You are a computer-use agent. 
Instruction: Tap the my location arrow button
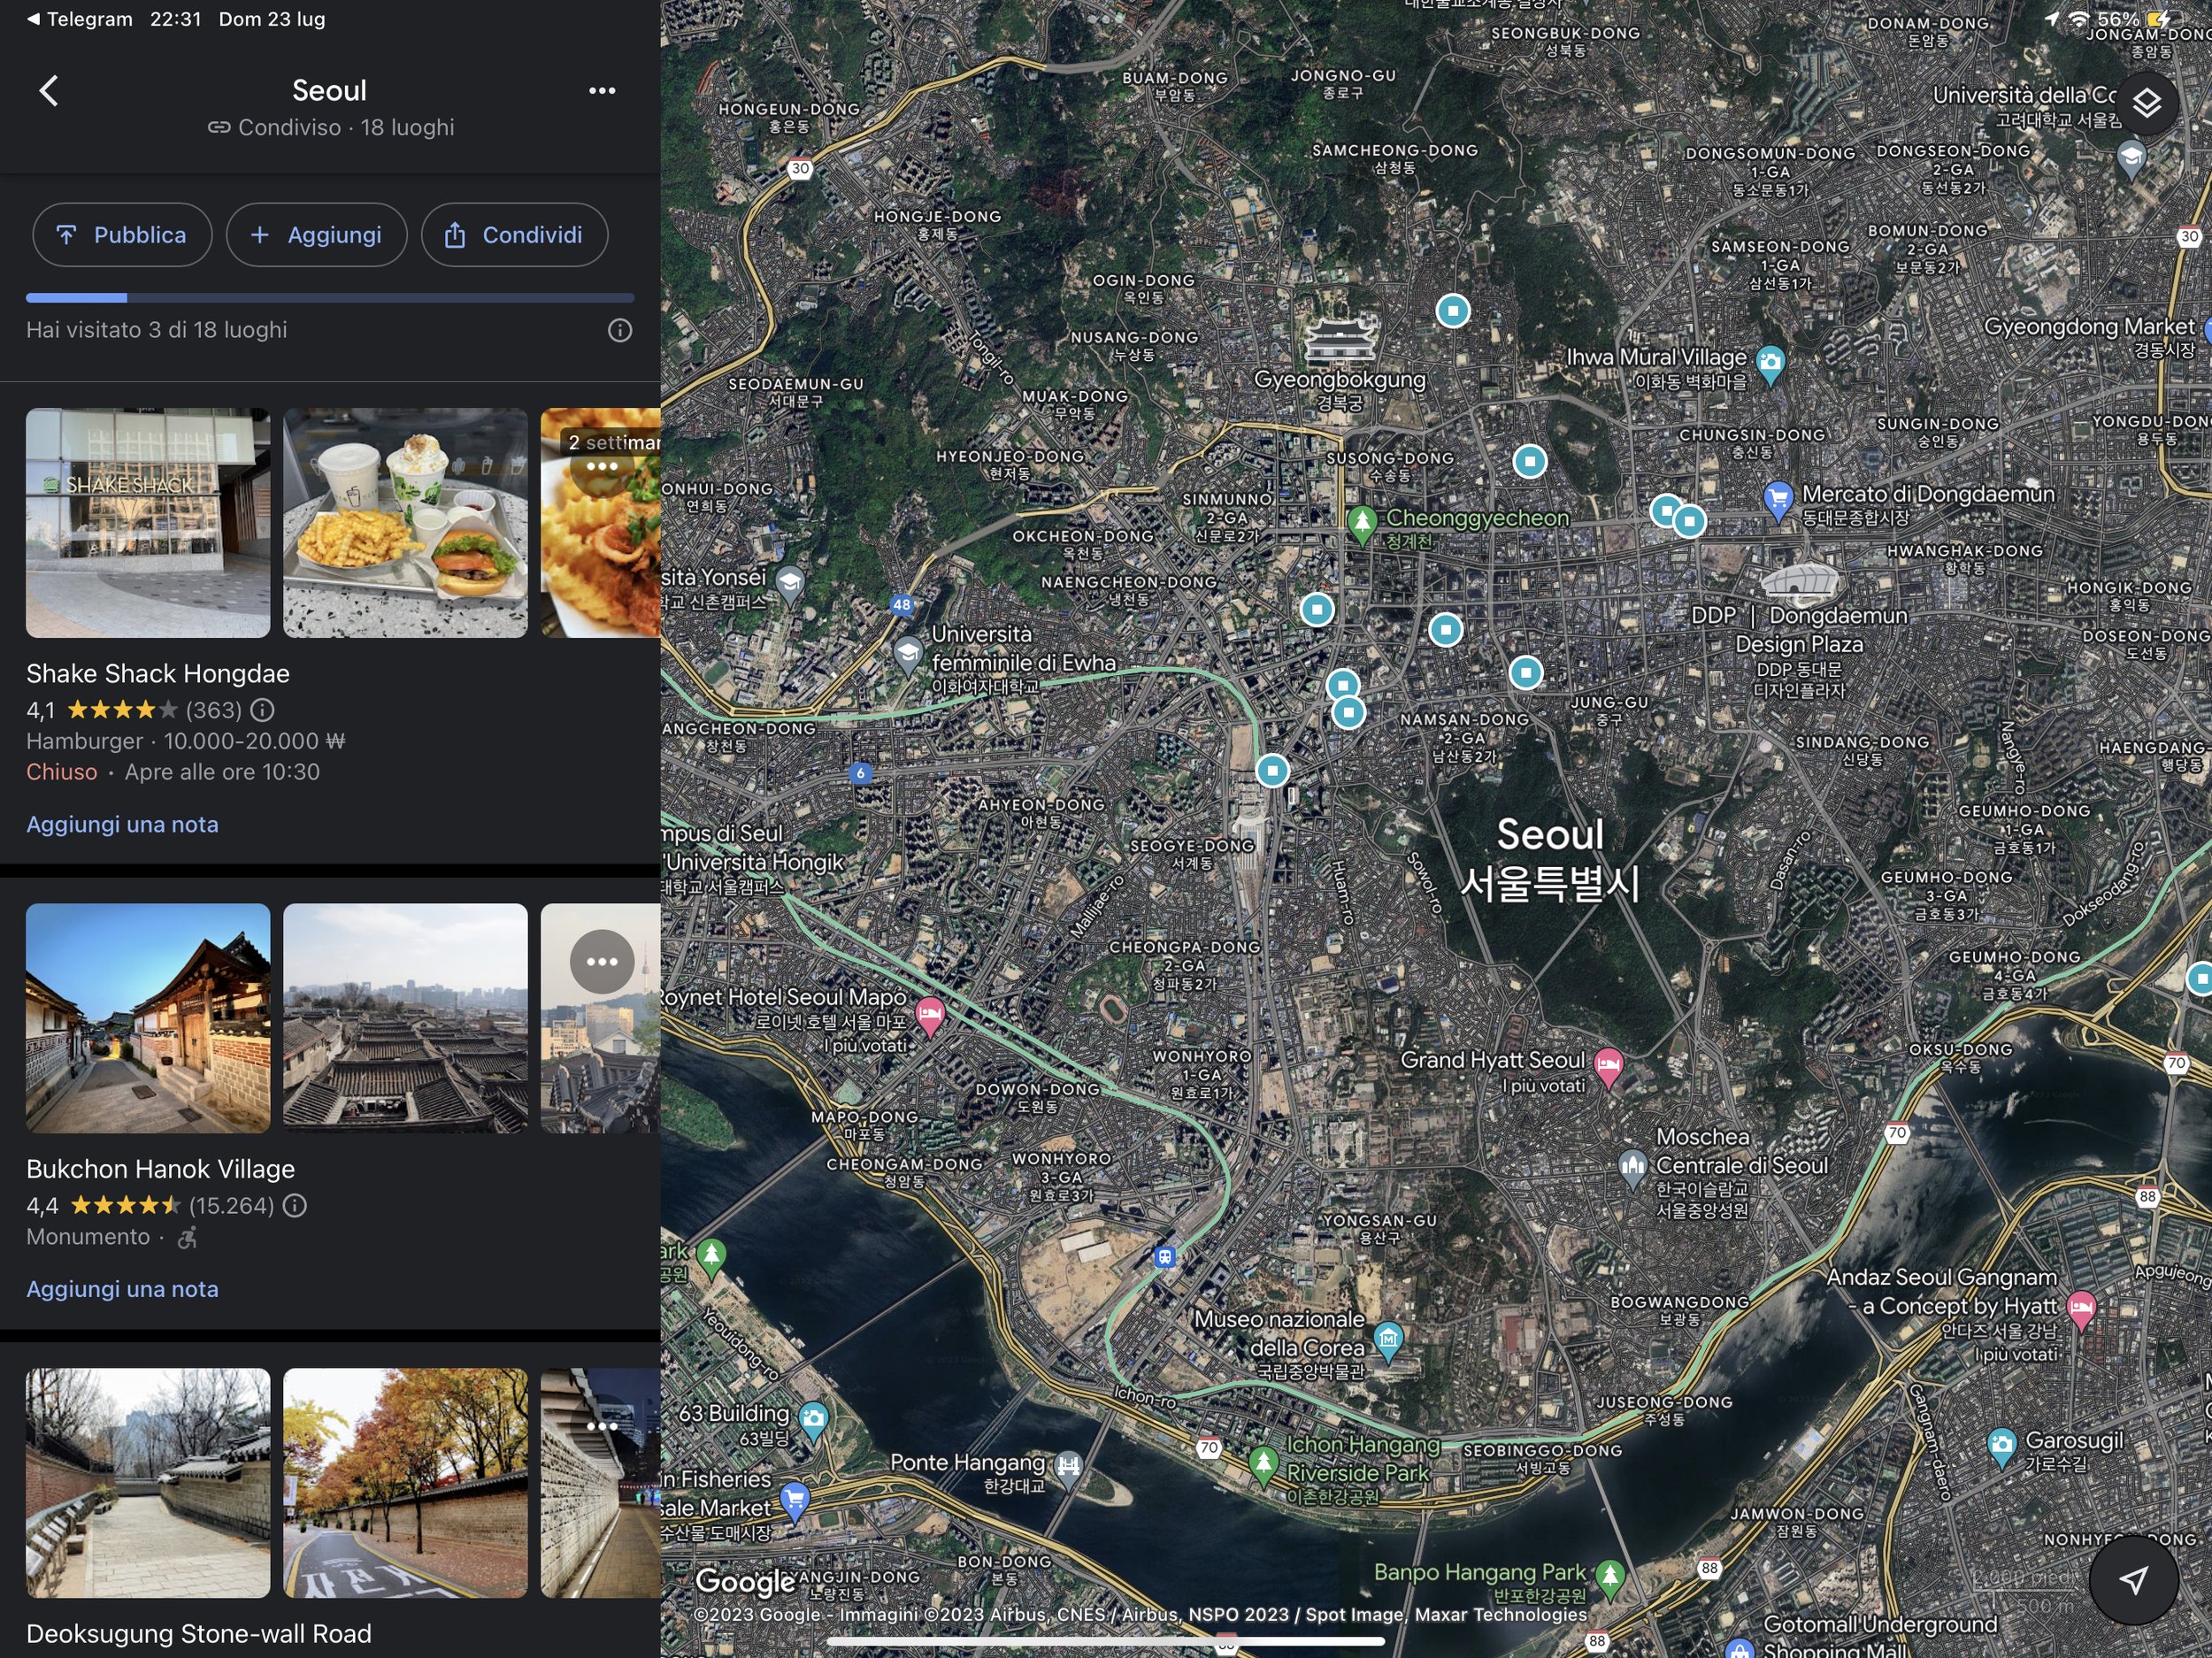point(2133,1580)
